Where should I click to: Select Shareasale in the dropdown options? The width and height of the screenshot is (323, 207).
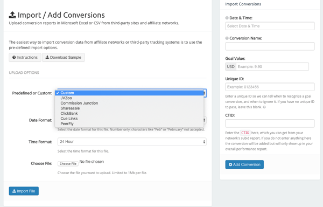pyautogui.click(x=129, y=108)
